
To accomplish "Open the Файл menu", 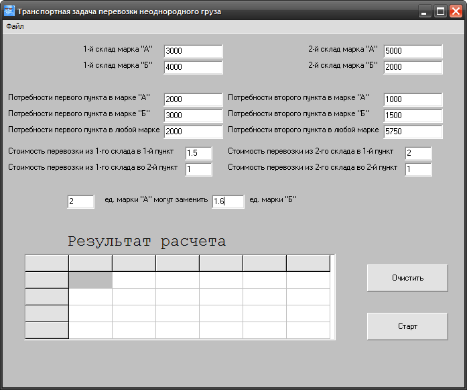I will pos(15,26).
